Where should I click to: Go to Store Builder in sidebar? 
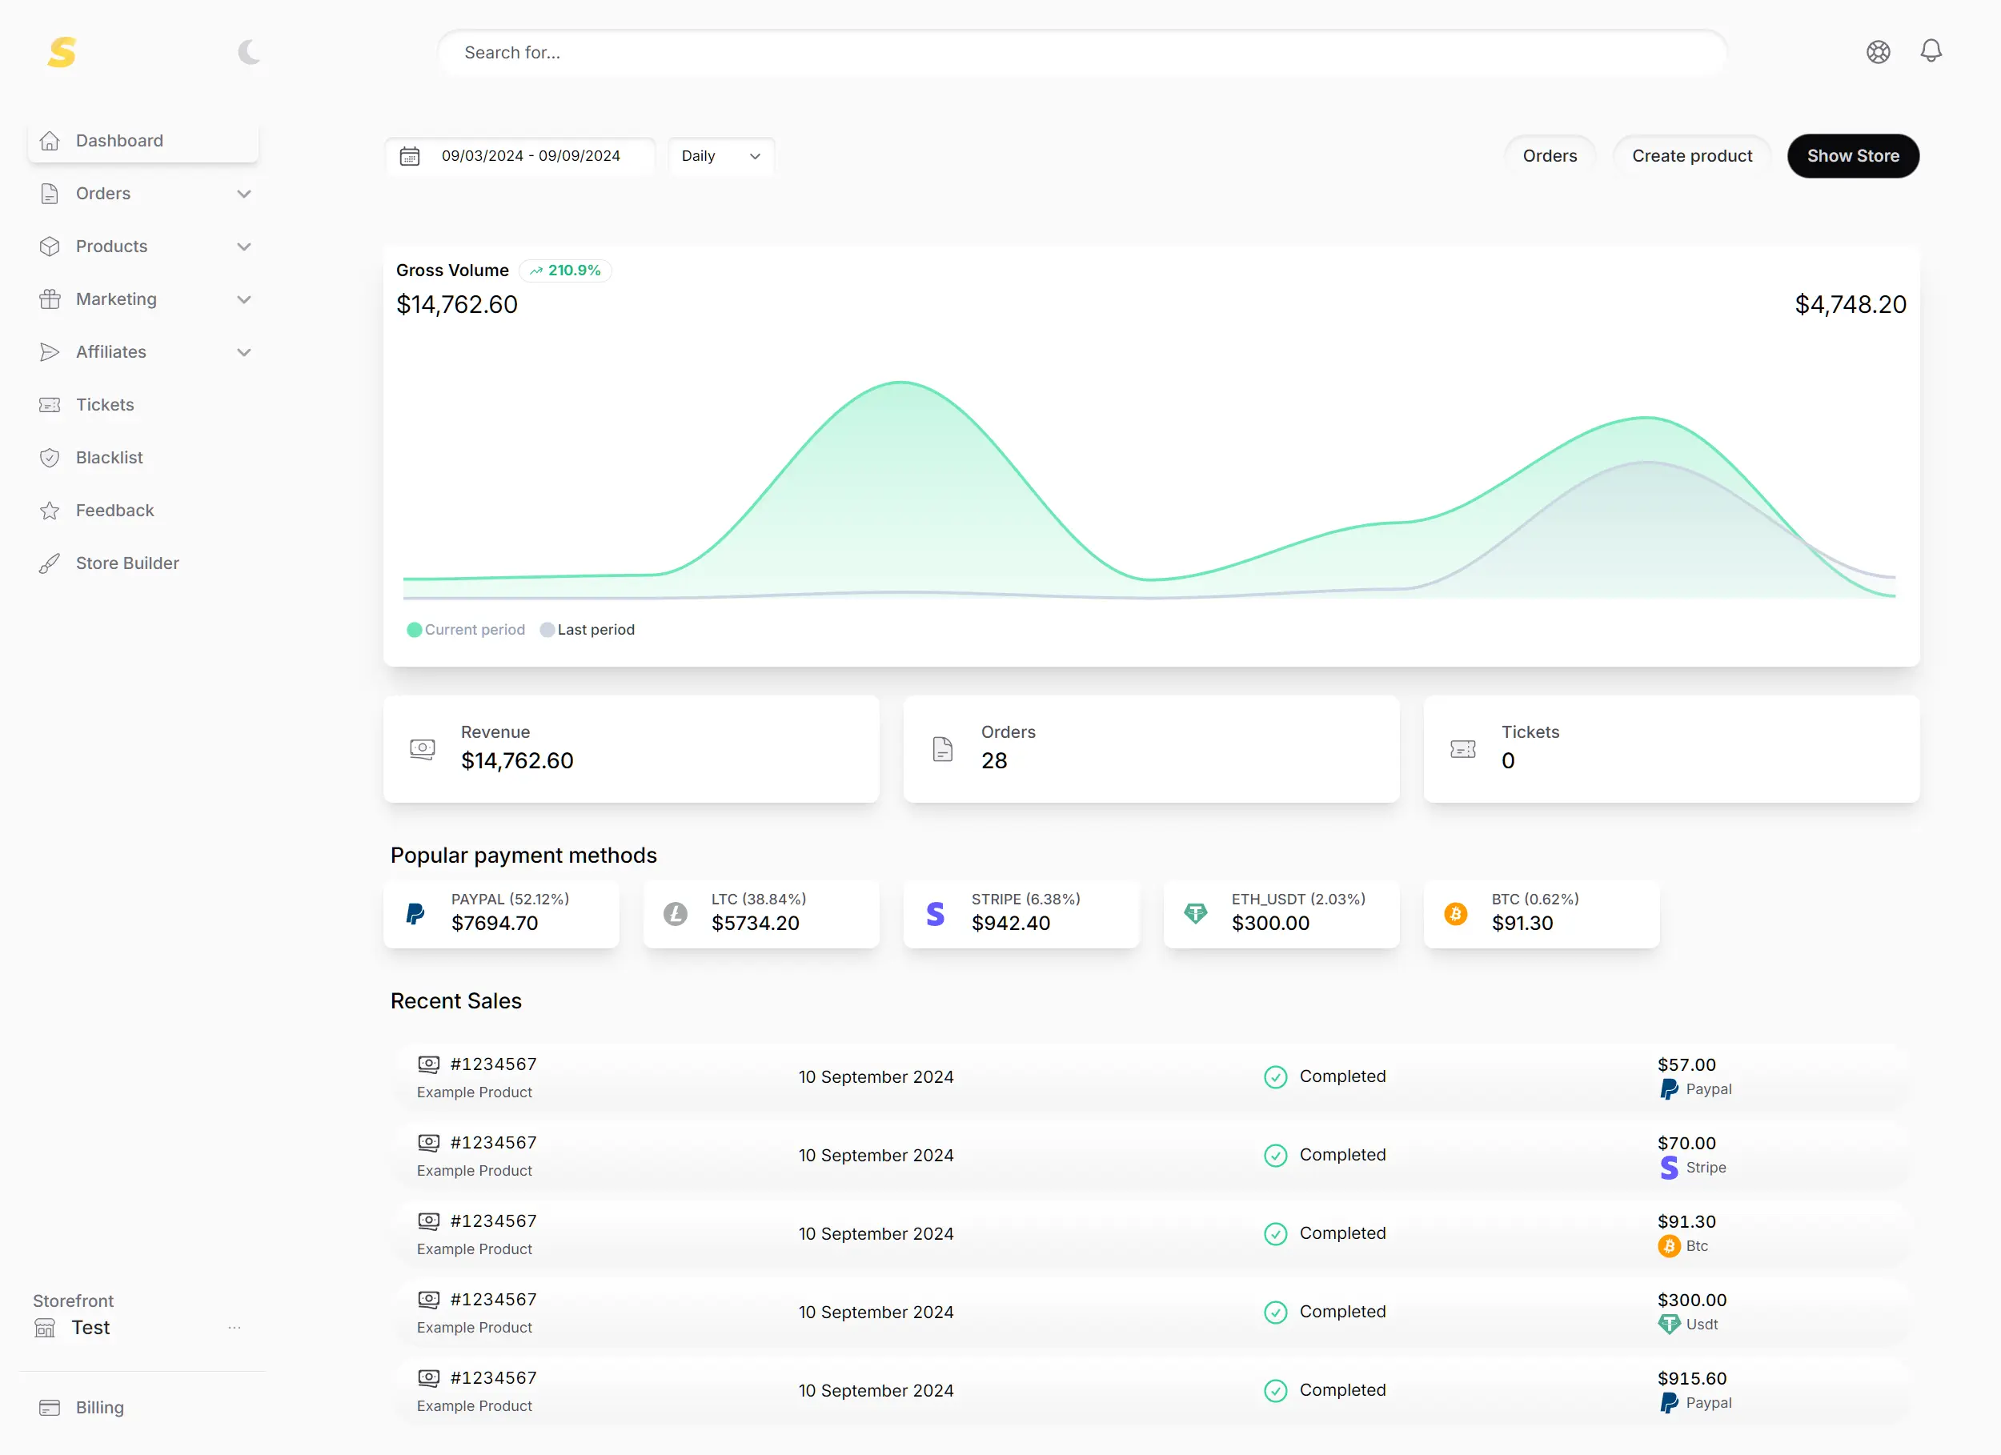pos(127,563)
